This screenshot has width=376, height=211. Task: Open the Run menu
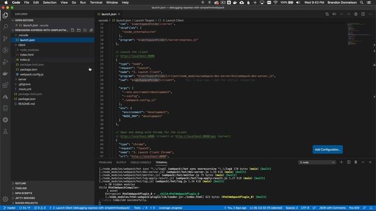coord(83,2)
